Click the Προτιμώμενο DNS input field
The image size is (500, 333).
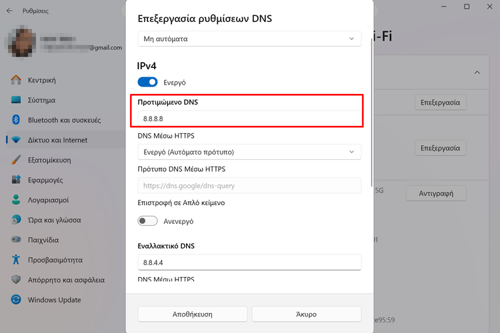tap(249, 119)
